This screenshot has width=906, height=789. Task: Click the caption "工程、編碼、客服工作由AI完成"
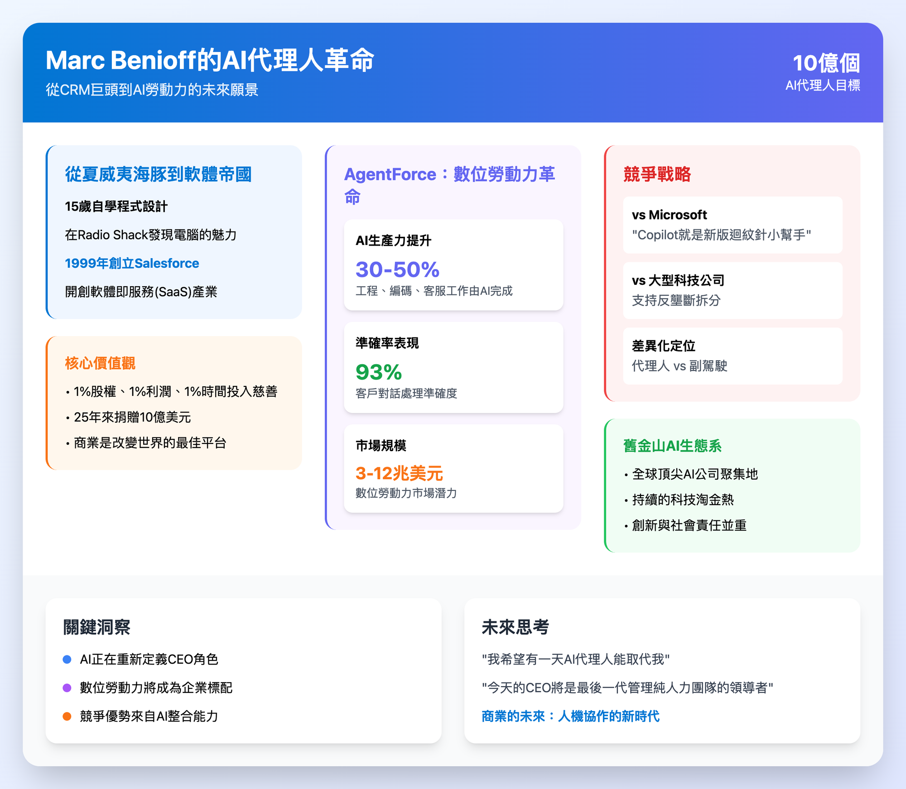pyautogui.click(x=434, y=291)
